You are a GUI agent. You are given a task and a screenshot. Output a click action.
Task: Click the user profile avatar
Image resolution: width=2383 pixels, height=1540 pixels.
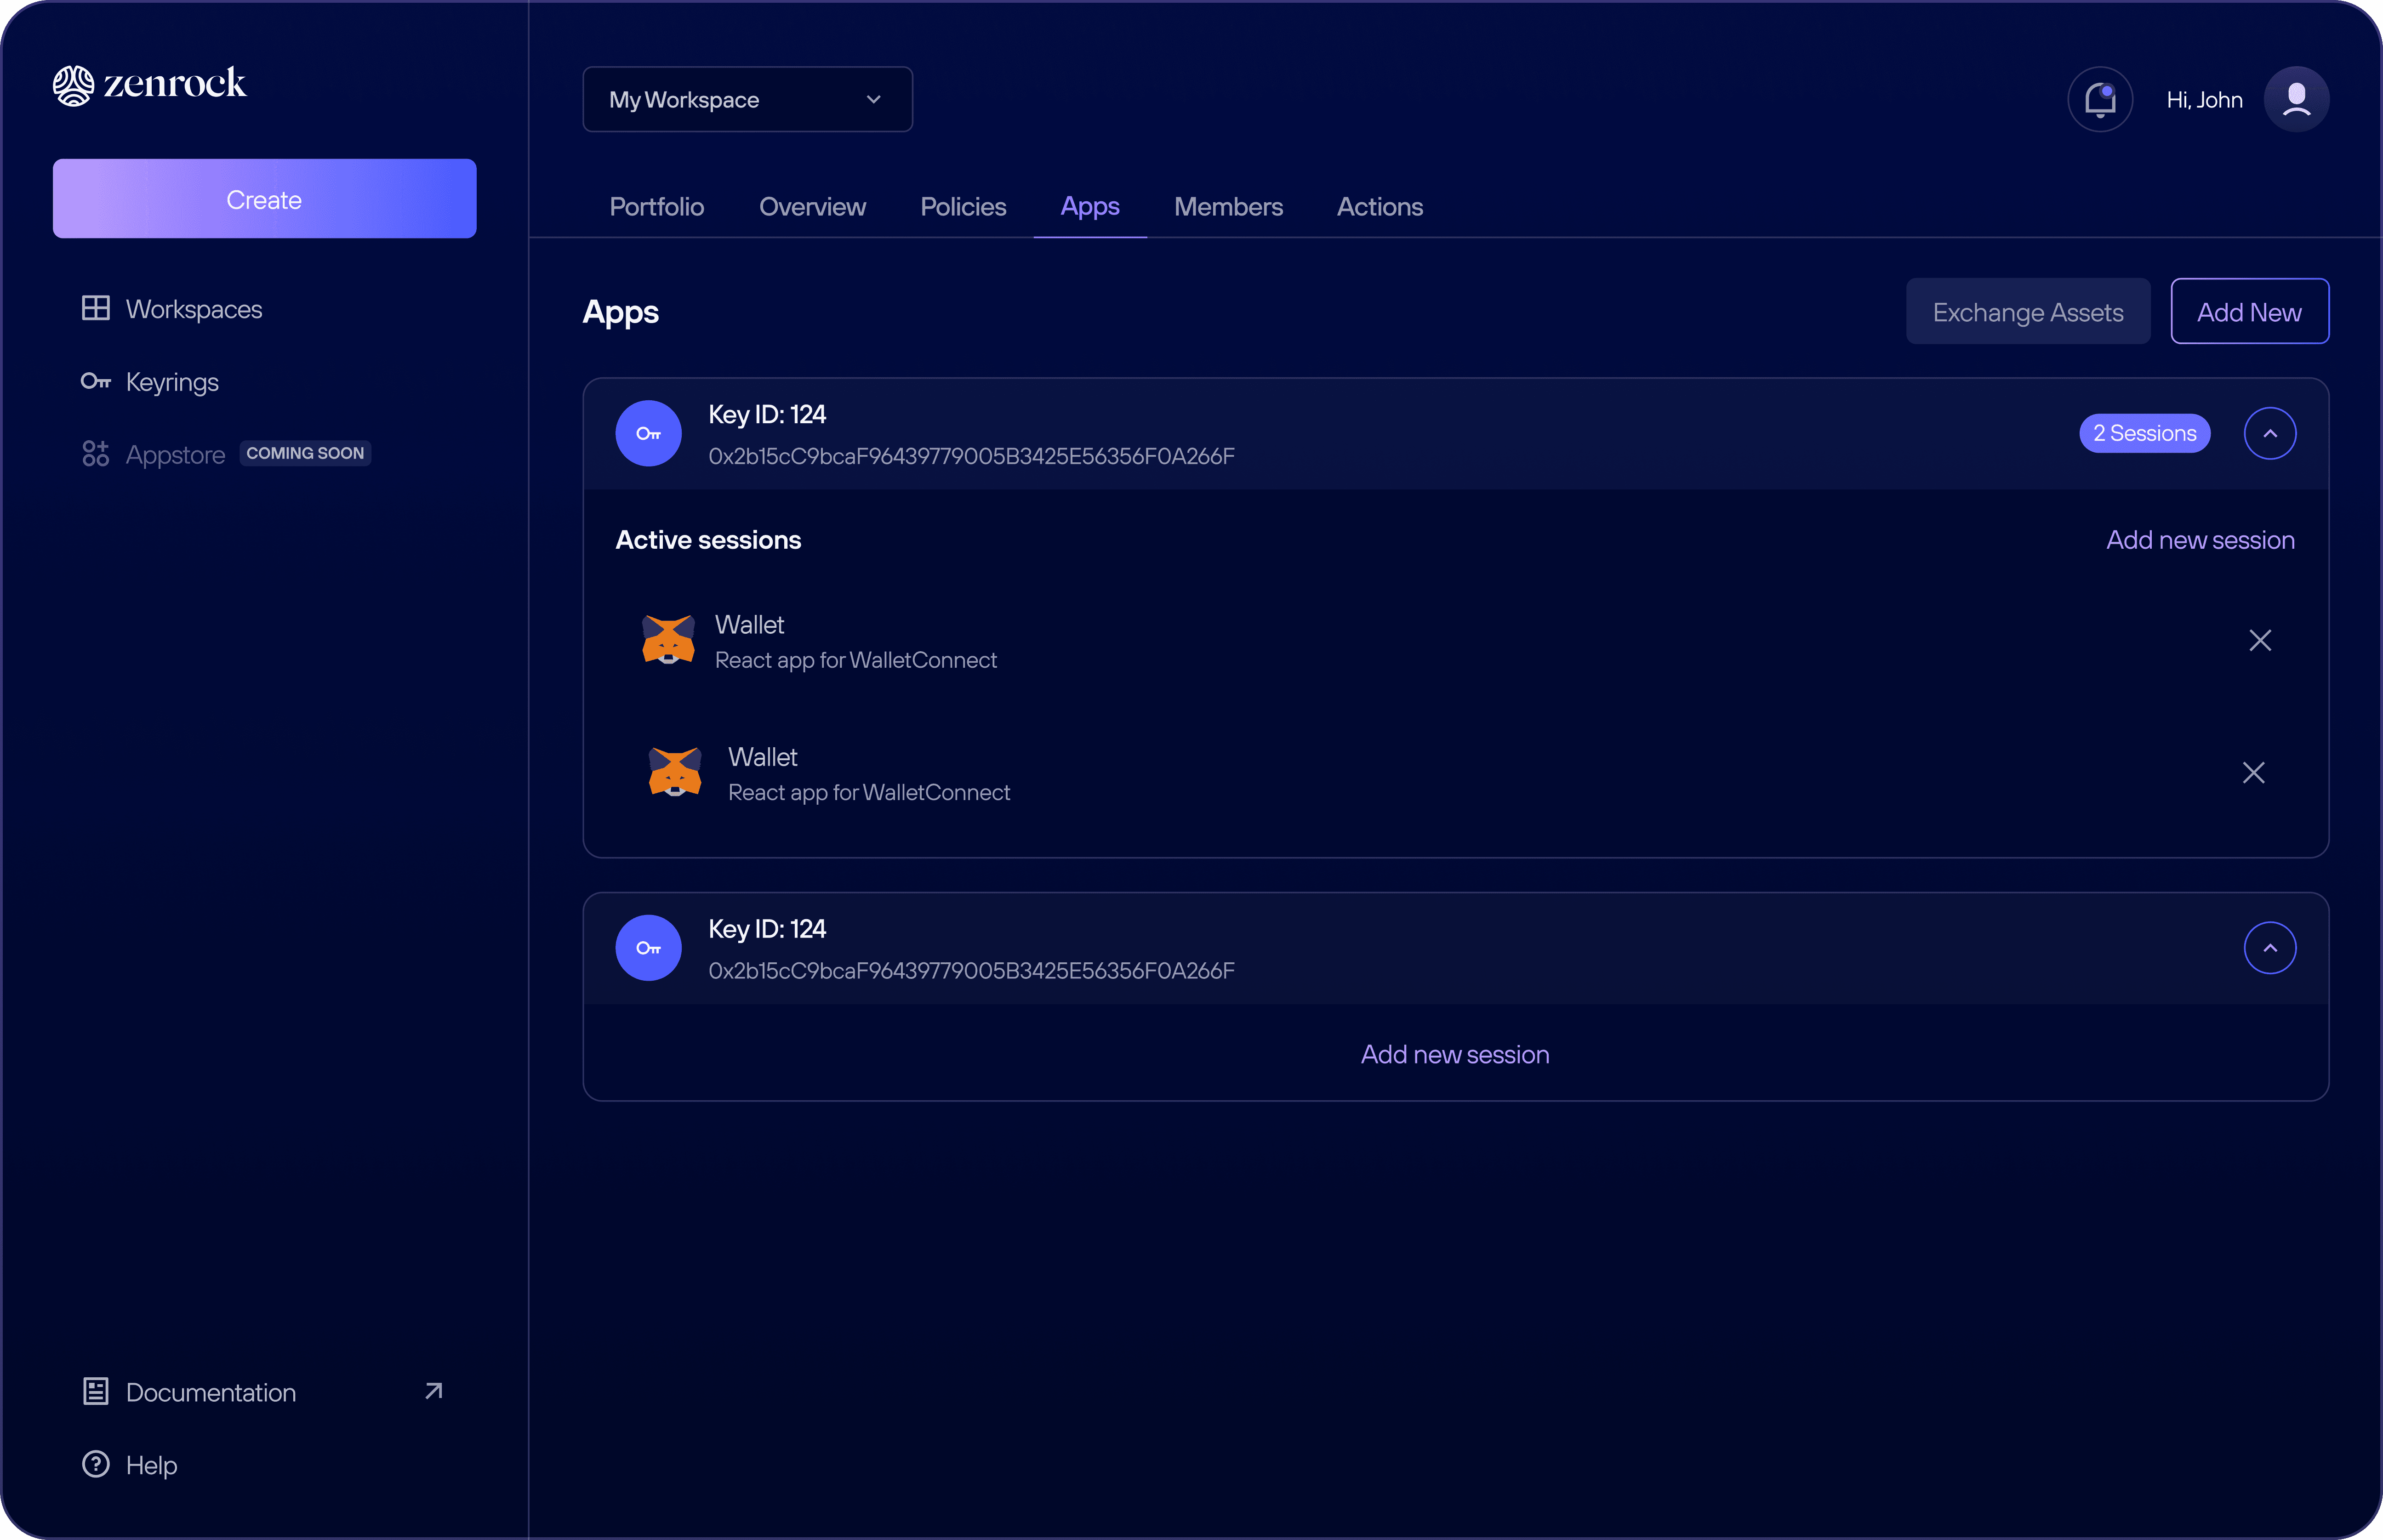coord(2296,99)
